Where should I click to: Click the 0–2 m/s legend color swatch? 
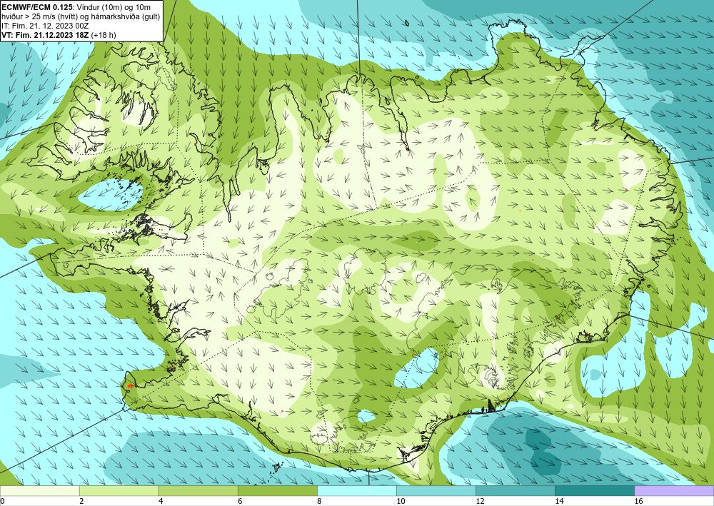(39, 490)
